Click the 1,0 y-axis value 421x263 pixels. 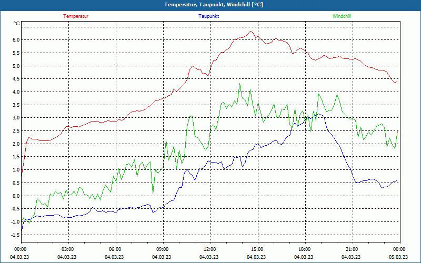(16, 170)
